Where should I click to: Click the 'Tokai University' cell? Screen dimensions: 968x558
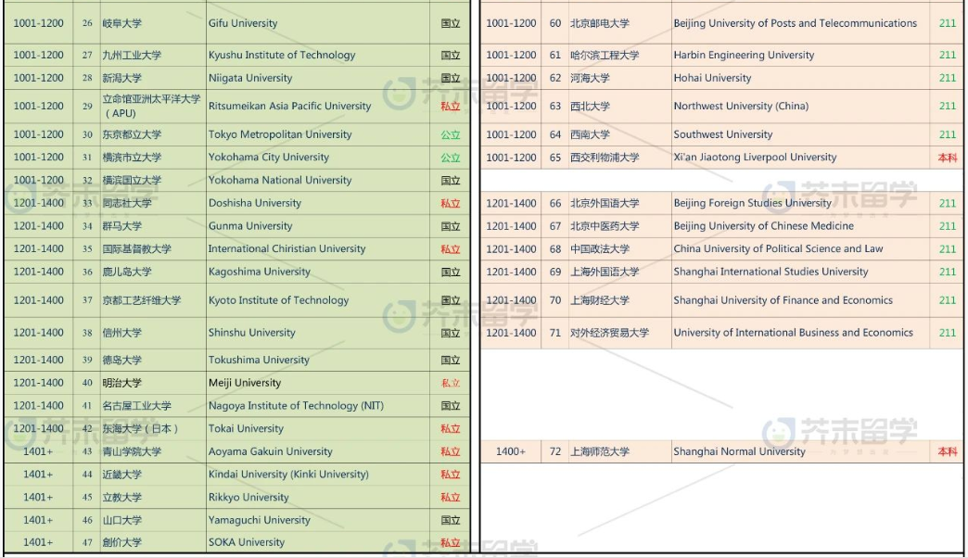pos(318,428)
